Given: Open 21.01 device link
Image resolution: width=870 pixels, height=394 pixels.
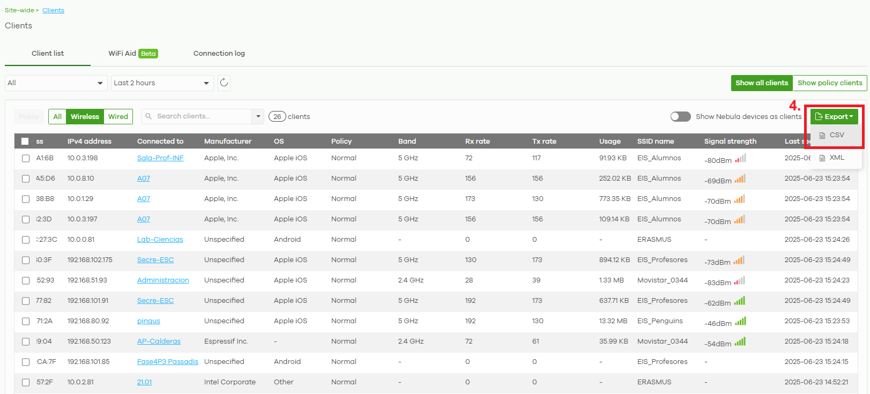Looking at the screenshot, I should [144, 382].
